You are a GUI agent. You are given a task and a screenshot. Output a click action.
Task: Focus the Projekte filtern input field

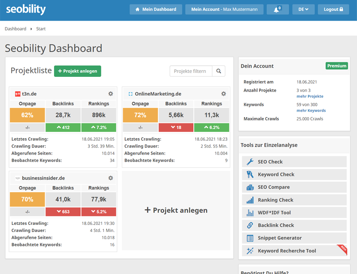coord(191,71)
